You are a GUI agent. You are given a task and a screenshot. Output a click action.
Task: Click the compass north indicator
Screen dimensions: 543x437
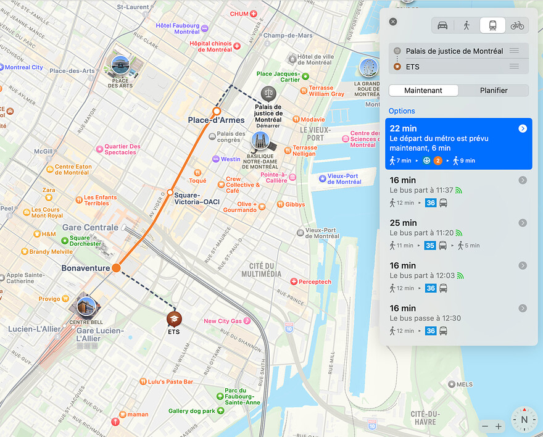click(x=524, y=420)
